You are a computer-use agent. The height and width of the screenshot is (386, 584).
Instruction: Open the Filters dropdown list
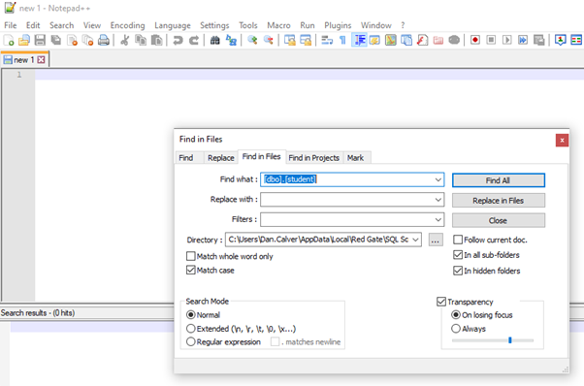point(438,219)
